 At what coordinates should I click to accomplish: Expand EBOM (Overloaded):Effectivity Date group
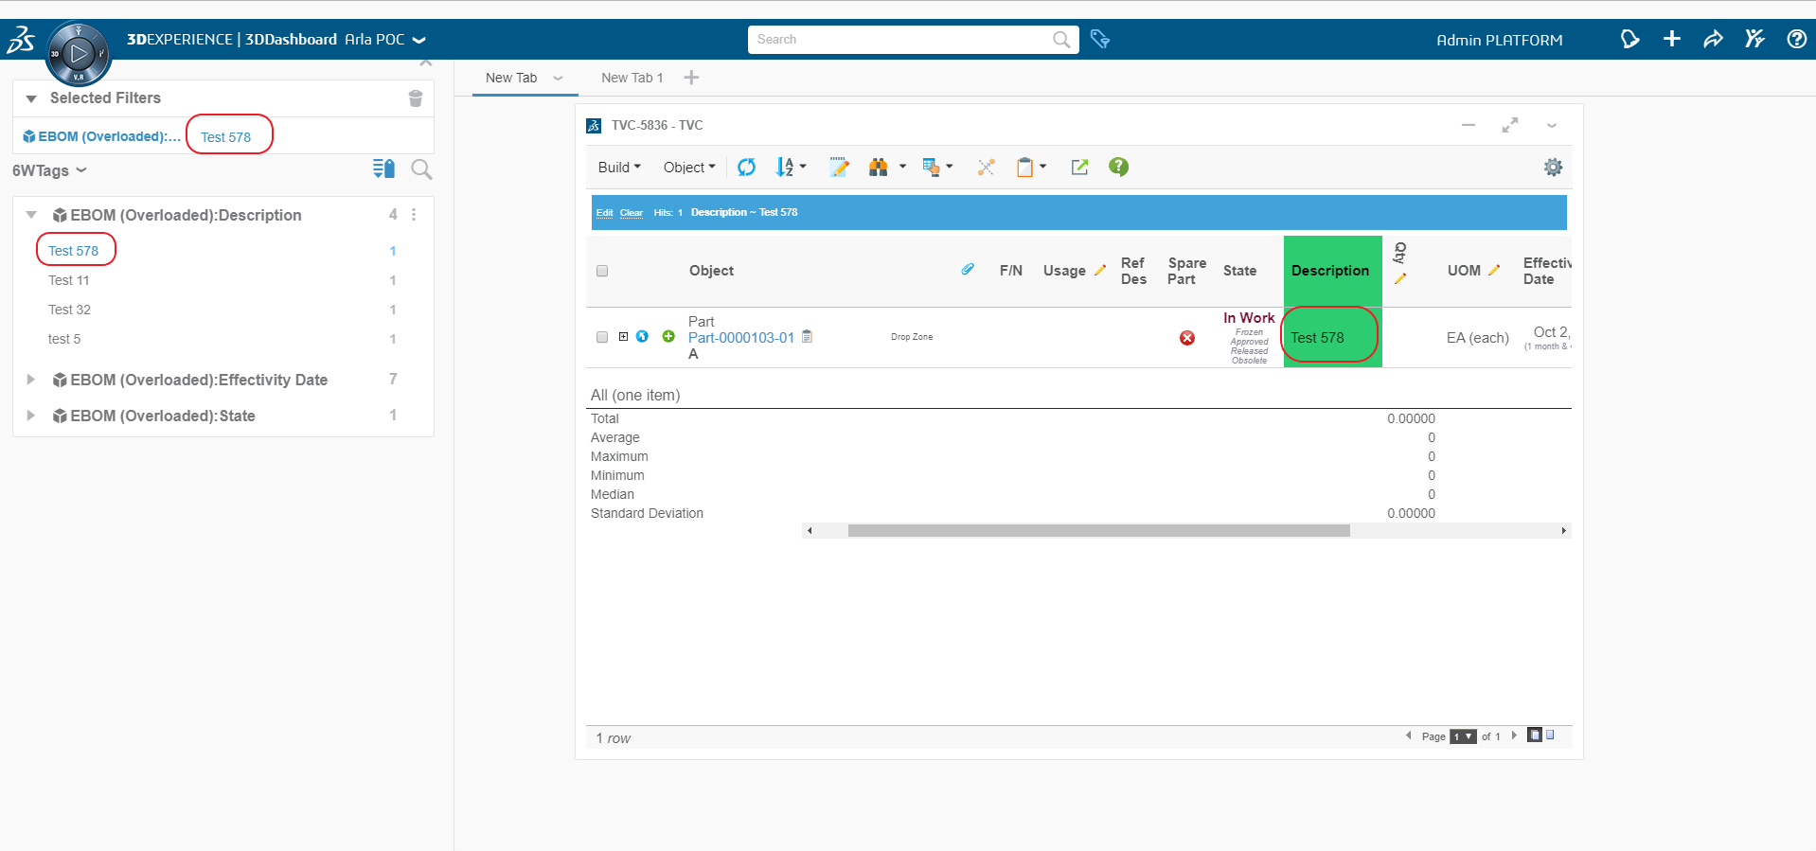click(31, 380)
